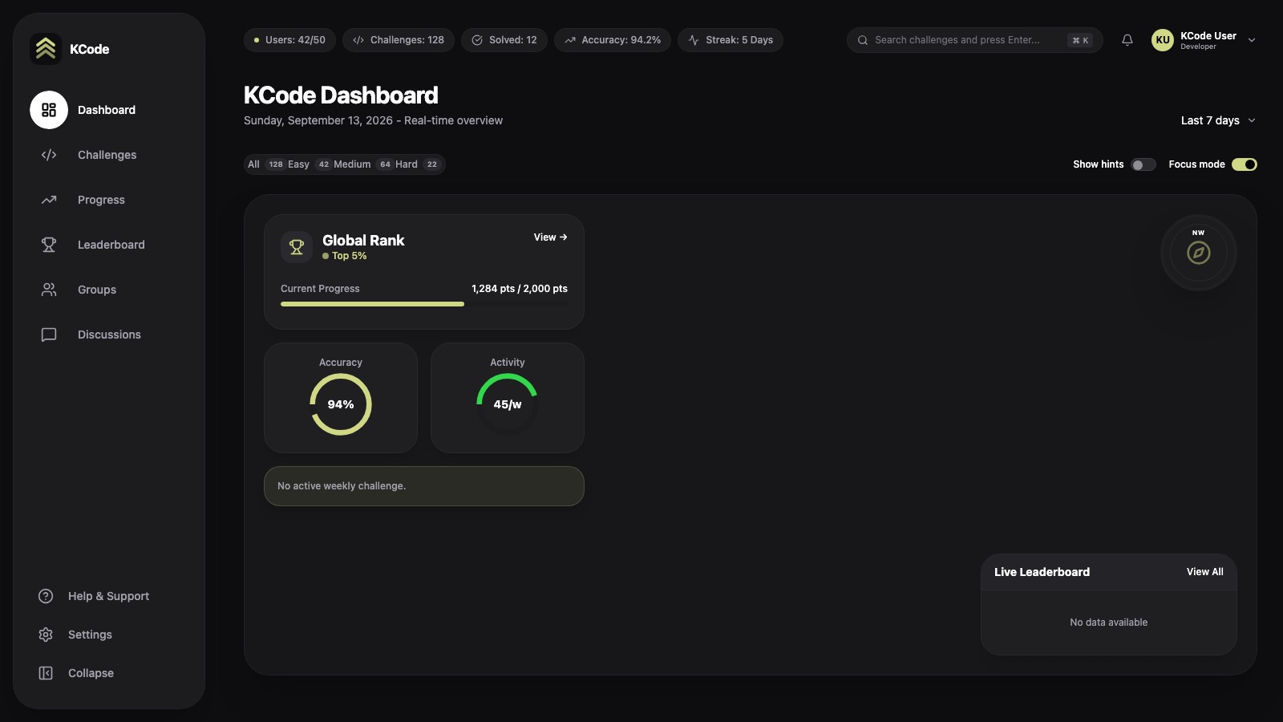The height and width of the screenshot is (722, 1283).
Task: Open notifications bell icon
Action: [x=1127, y=40]
